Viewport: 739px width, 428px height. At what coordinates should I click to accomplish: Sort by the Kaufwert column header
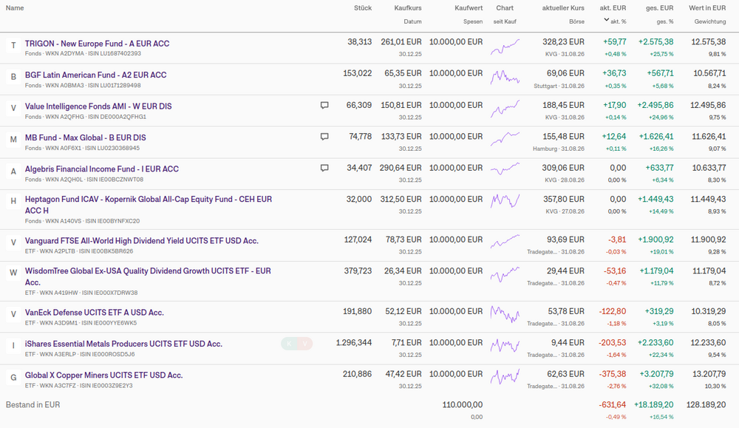click(469, 8)
